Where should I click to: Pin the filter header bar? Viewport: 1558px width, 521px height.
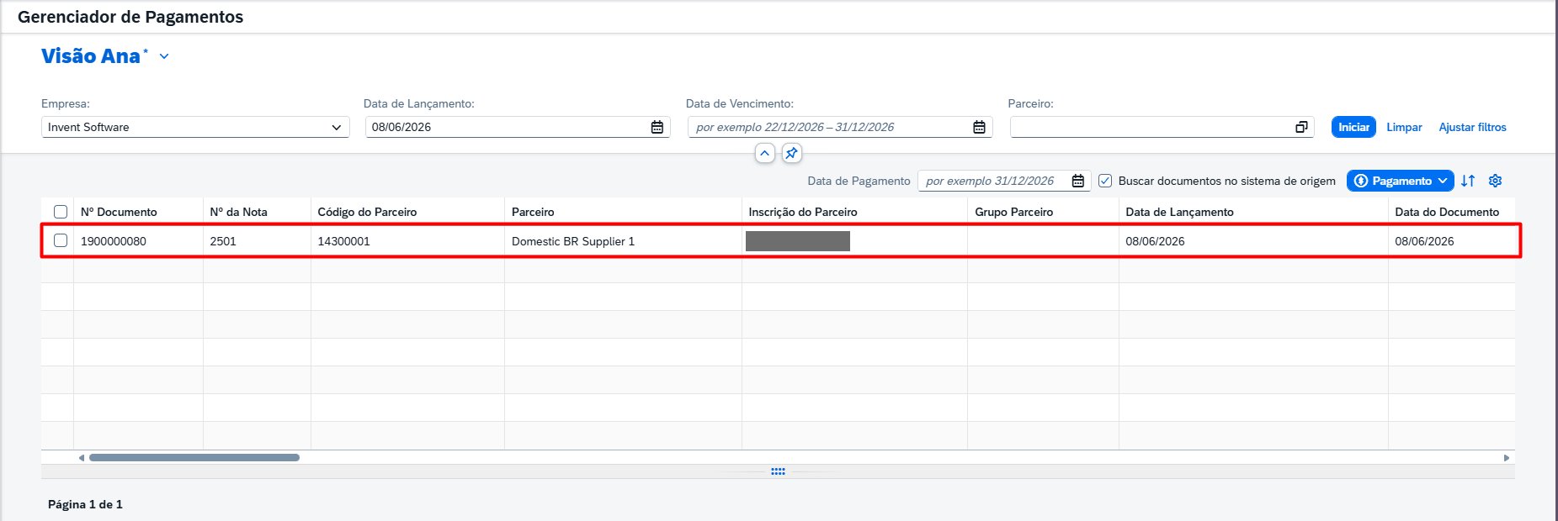click(x=791, y=153)
